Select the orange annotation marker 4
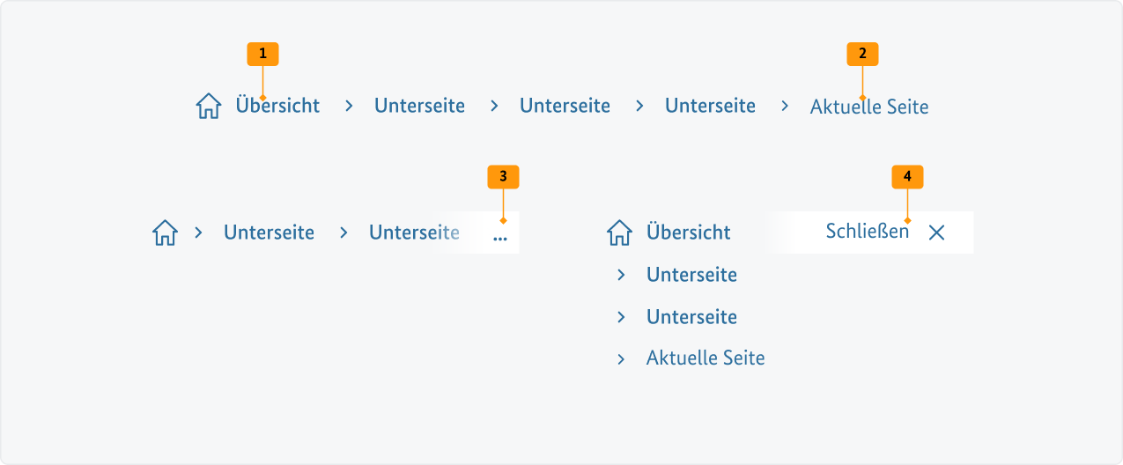This screenshot has width=1123, height=465. 907,176
